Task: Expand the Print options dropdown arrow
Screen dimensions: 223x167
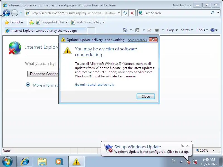Action: coord(163,30)
